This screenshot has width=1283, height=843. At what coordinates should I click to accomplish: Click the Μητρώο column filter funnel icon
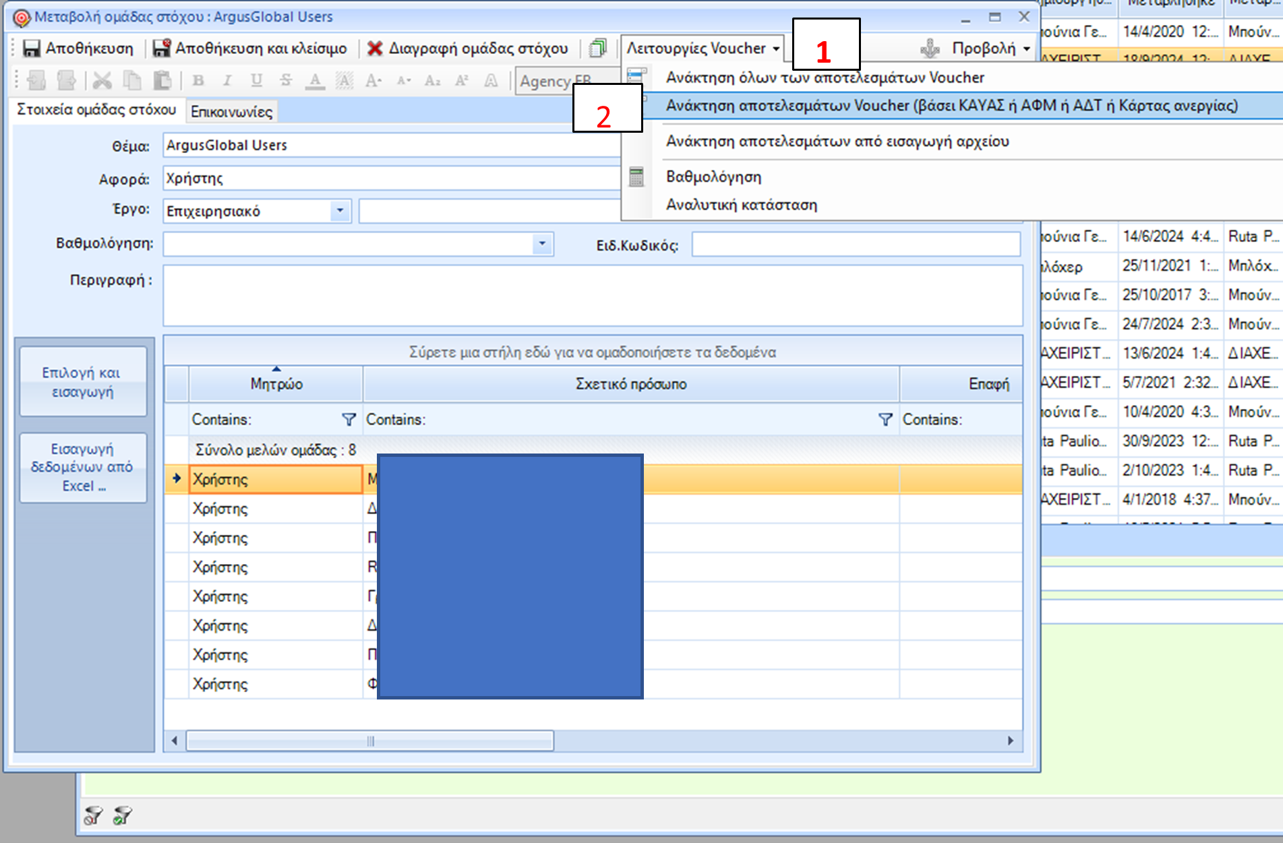tap(349, 420)
